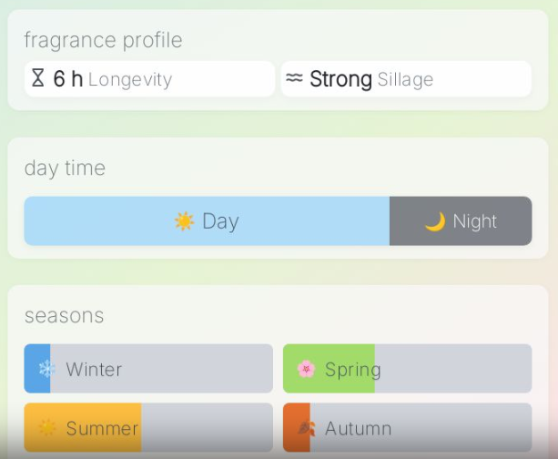
Task: Click the seasons heading
Action: coord(64,316)
